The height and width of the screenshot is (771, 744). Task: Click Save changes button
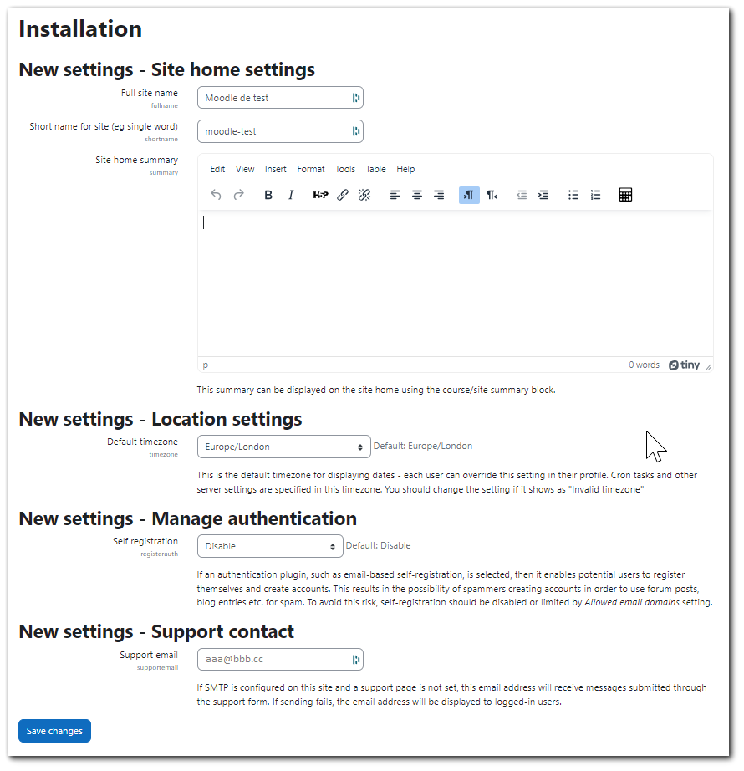pyautogui.click(x=54, y=731)
